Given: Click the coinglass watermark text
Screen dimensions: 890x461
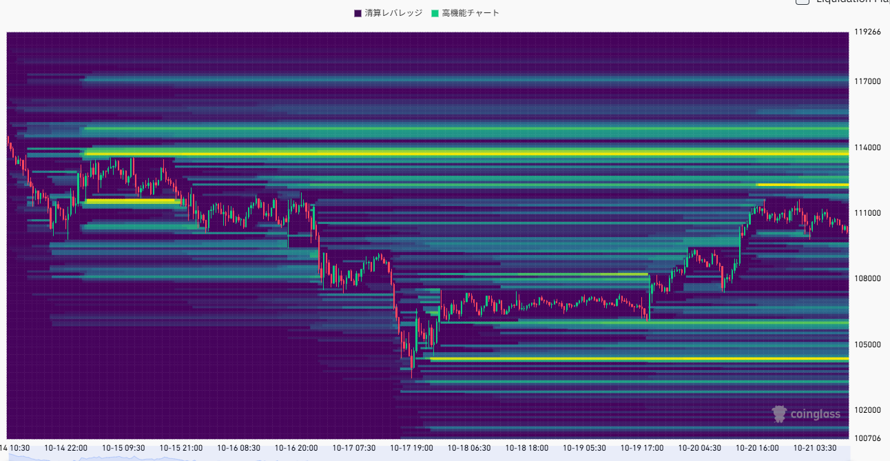Looking at the screenshot, I should coord(815,414).
